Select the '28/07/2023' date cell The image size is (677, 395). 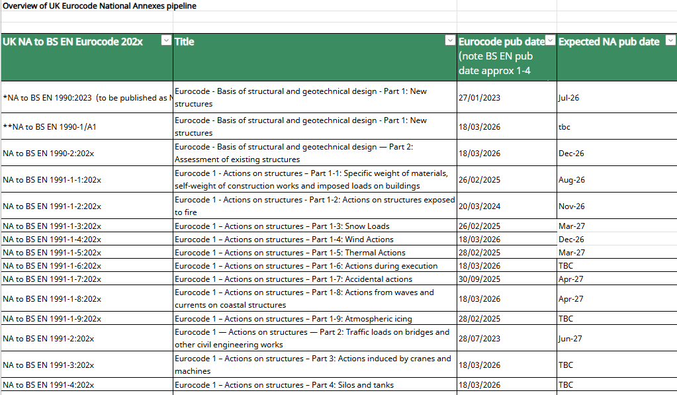pyautogui.click(x=507, y=338)
